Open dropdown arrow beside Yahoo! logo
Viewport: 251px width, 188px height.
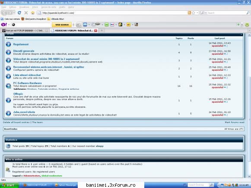[x=9, y=25]
